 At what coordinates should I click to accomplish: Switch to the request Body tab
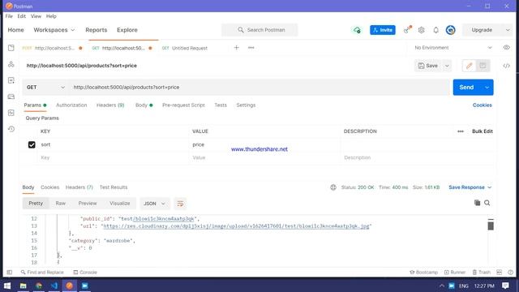(x=144, y=105)
